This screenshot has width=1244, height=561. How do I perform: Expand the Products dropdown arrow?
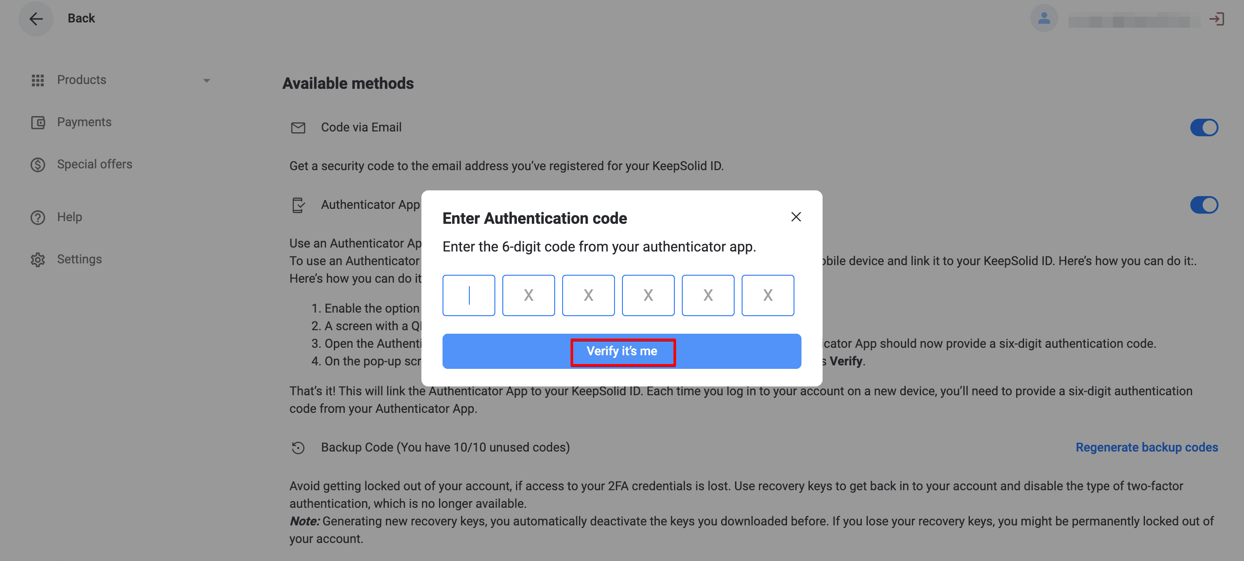pos(207,80)
